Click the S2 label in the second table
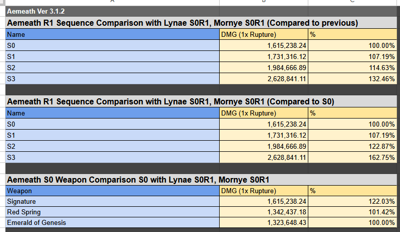This screenshot has width=400, height=232. 112,146
